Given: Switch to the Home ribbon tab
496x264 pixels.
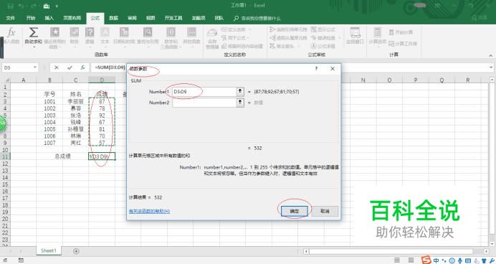Looking at the screenshot, I should [x=31, y=18].
